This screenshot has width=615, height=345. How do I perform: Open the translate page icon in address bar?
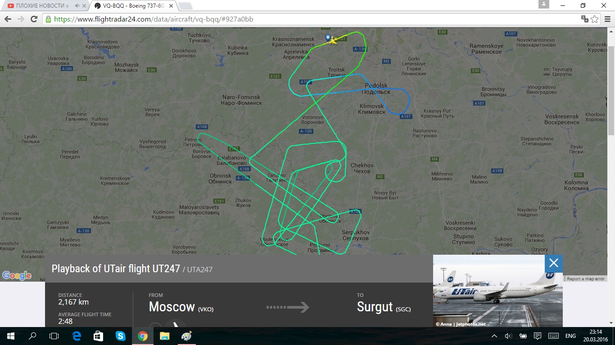pyautogui.click(x=584, y=19)
